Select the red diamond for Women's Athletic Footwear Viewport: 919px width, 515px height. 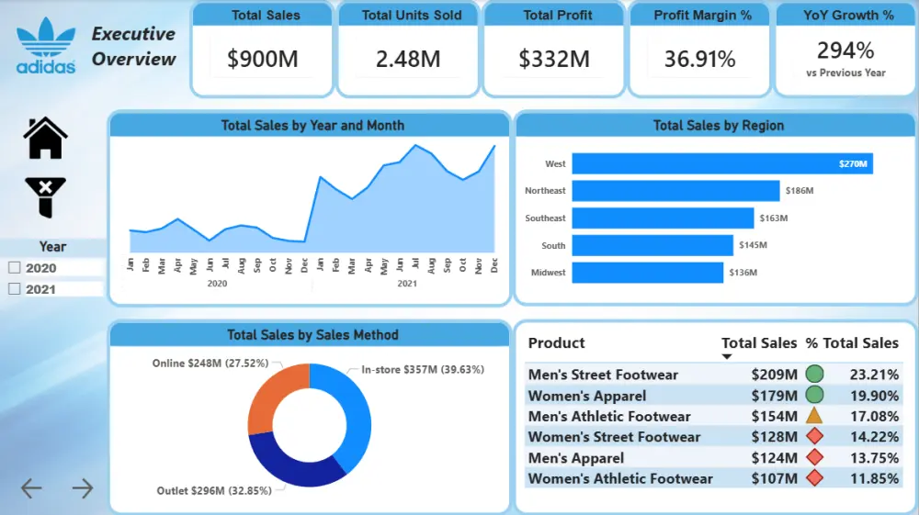814,478
